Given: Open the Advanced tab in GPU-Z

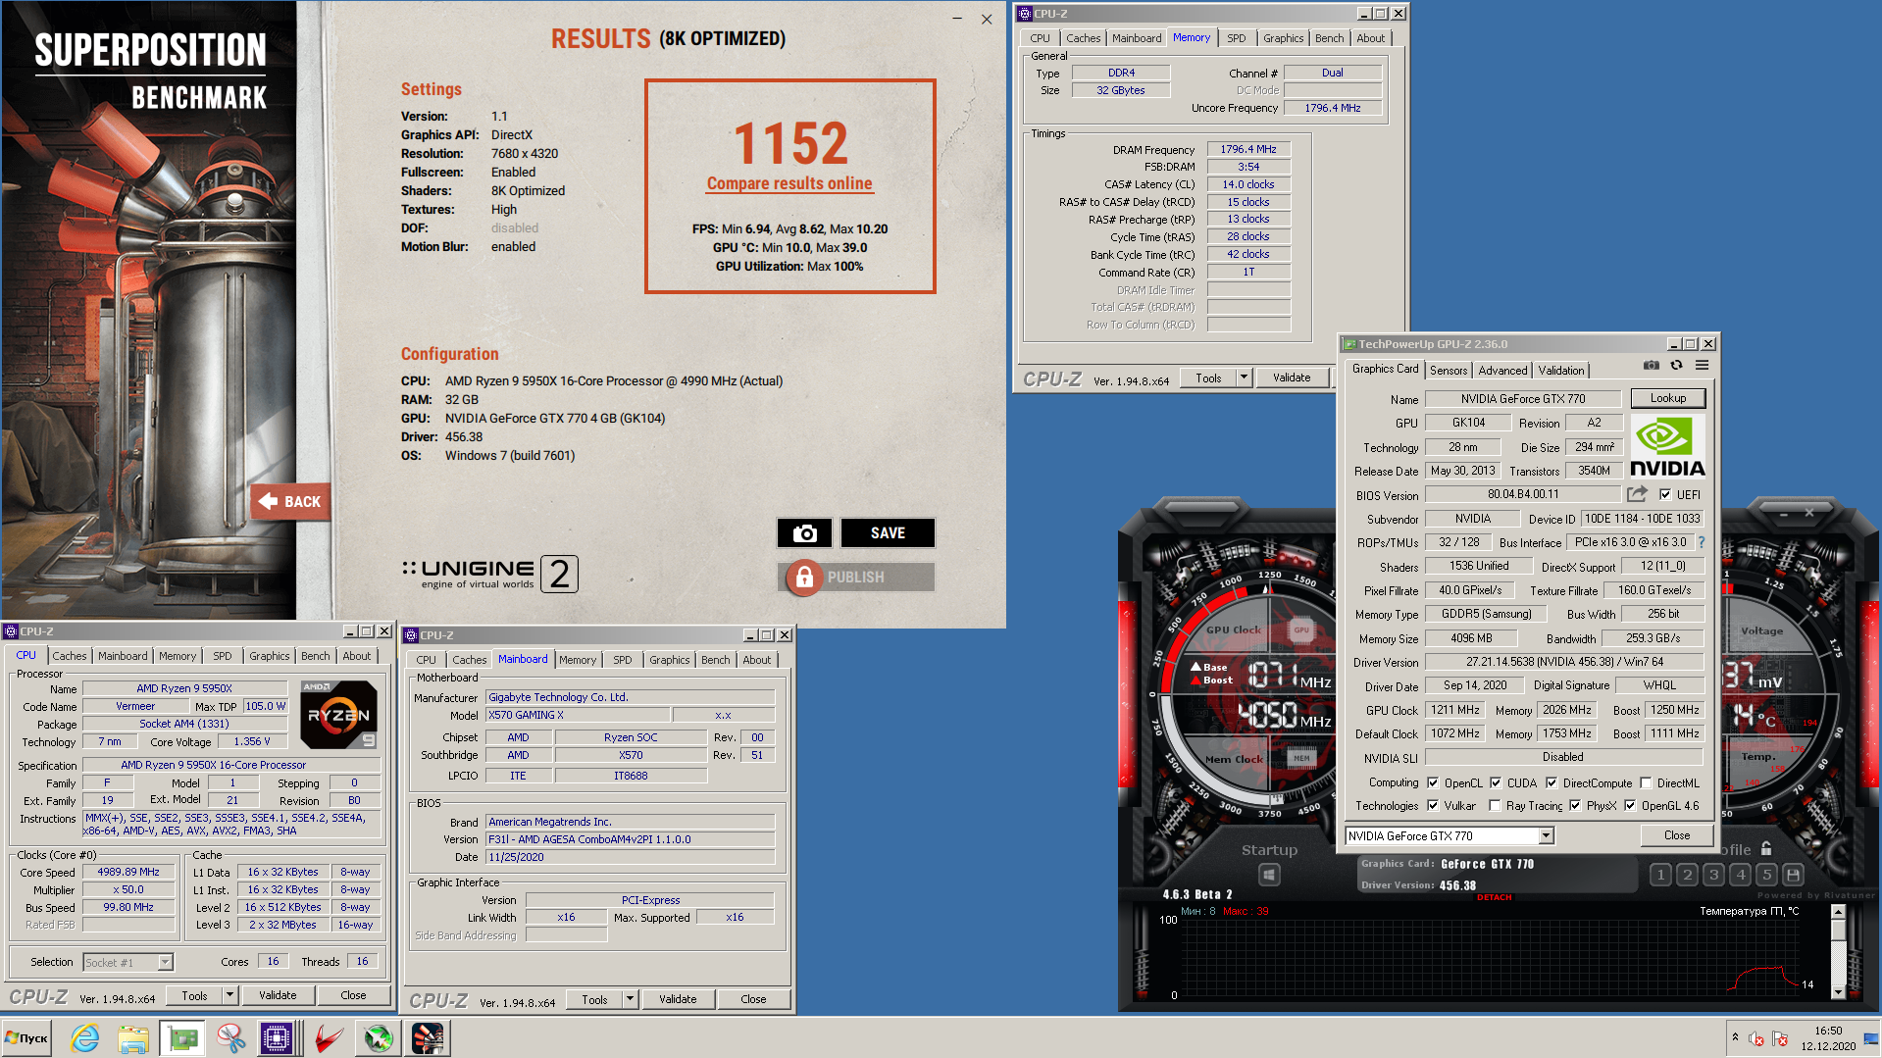Looking at the screenshot, I should (x=1501, y=370).
